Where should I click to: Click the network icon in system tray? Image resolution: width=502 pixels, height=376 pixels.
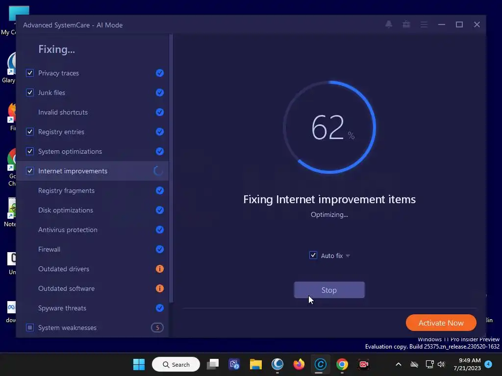[429, 364]
